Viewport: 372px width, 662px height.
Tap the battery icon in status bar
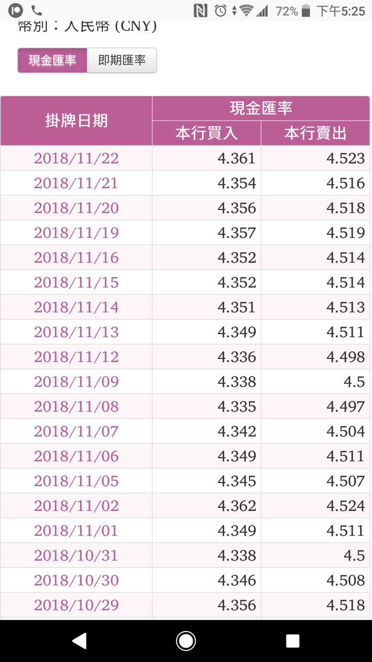pyautogui.click(x=306, y=10)
